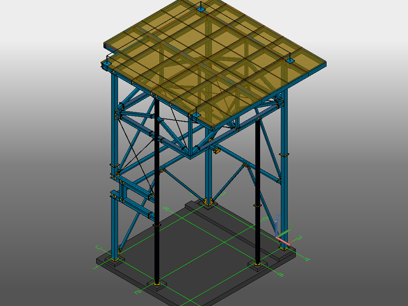408x306 pixels.
Task: Select the concrete footing under front black column
Action: (x=157, y=286)
